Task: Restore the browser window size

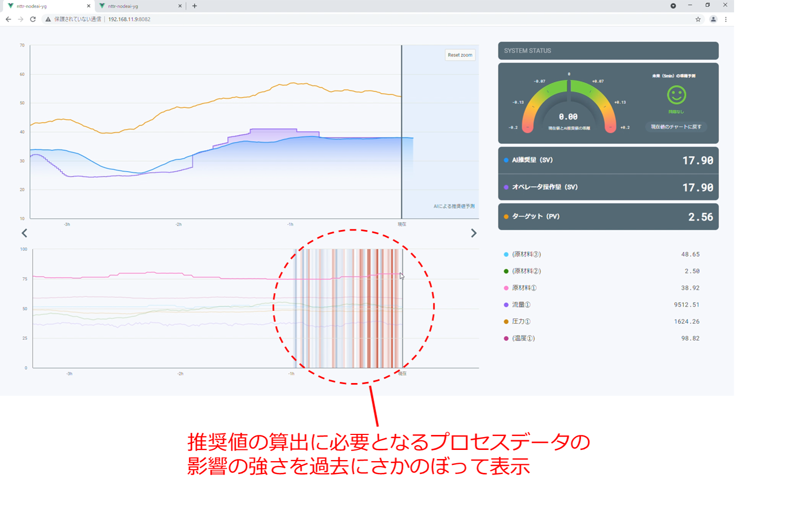Action: coord(707,5)
